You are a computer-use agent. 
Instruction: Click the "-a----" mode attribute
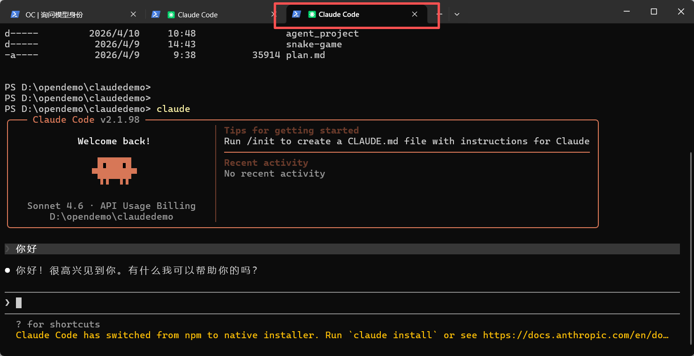22,55
